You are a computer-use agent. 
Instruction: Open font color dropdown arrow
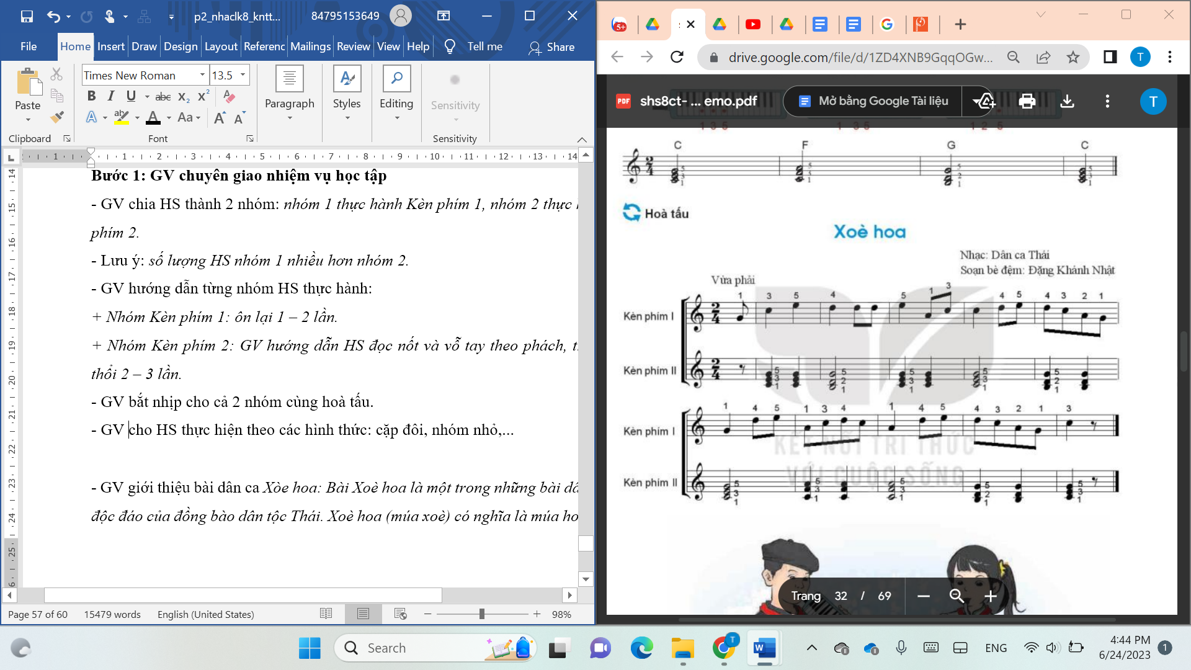pyautogui.click(x=169, y=117)
